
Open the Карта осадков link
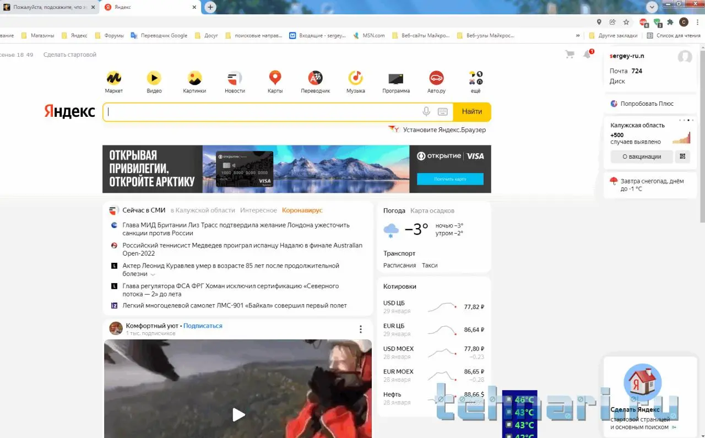click(432, 210)
